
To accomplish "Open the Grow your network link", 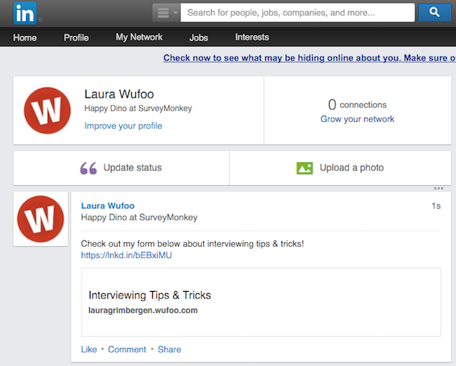I will (357, 119).
